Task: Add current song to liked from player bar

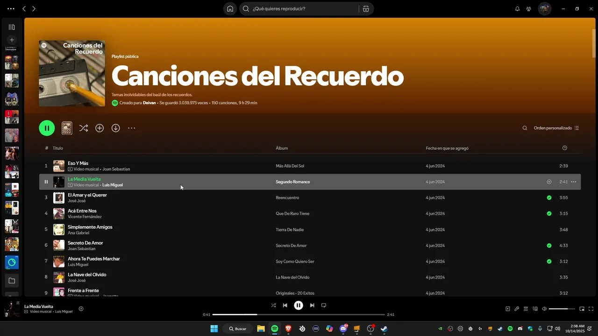Action: [81, 308]
